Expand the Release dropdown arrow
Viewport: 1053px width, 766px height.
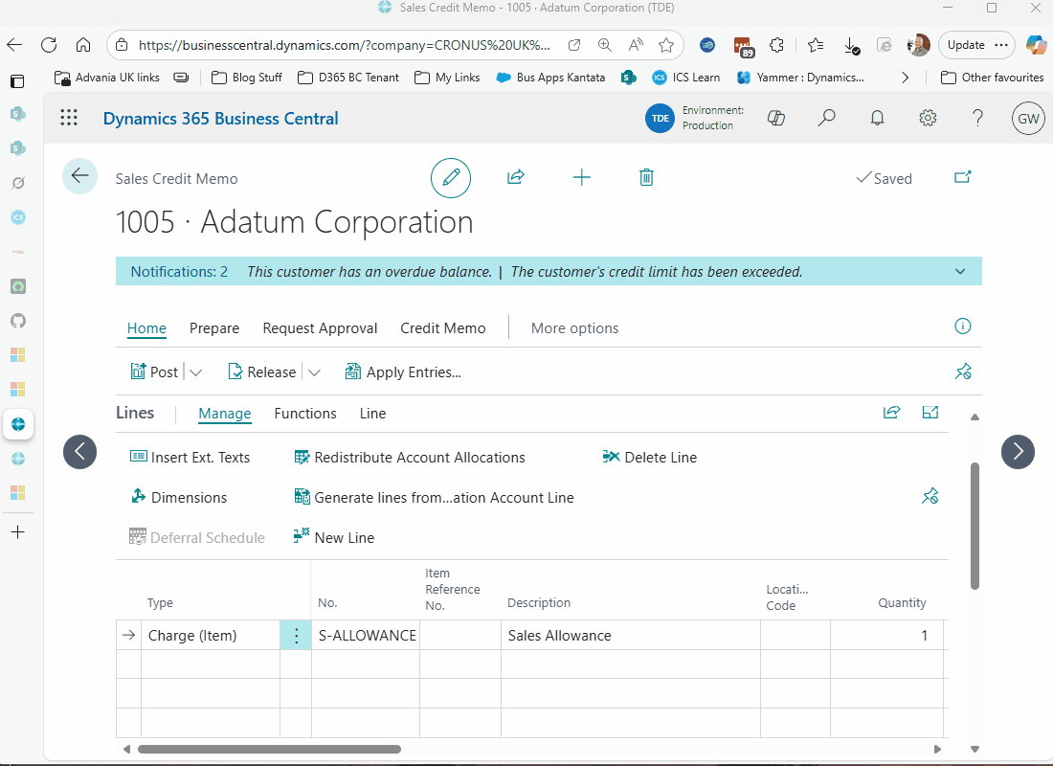coord(314,372)
